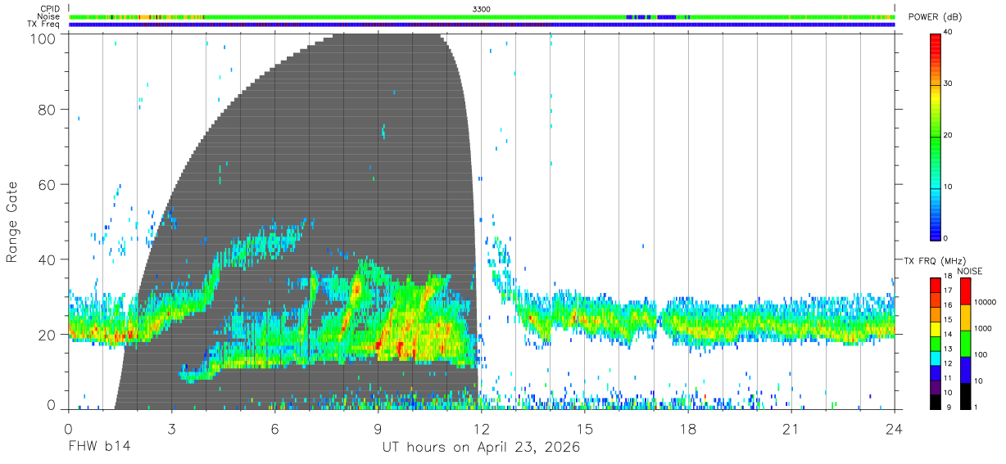Screen dimensions: 1006x464
Task: Click the CPID label at the top left
Action: (x=50, y=8)
